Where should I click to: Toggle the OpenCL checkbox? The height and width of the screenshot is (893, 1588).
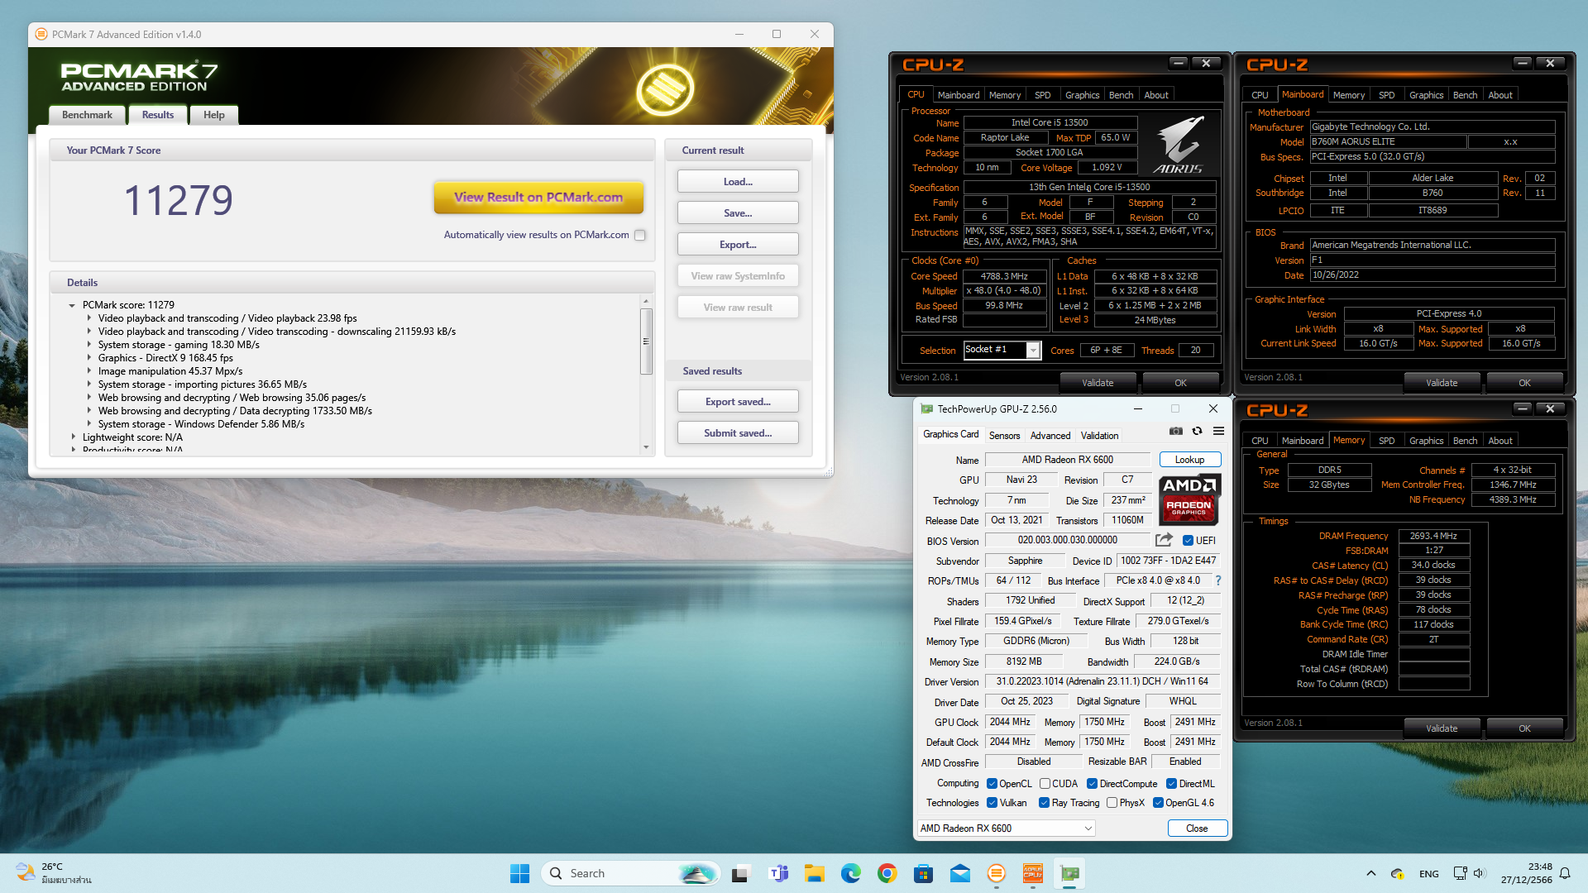pyautogui.click(x=992, y=784)
